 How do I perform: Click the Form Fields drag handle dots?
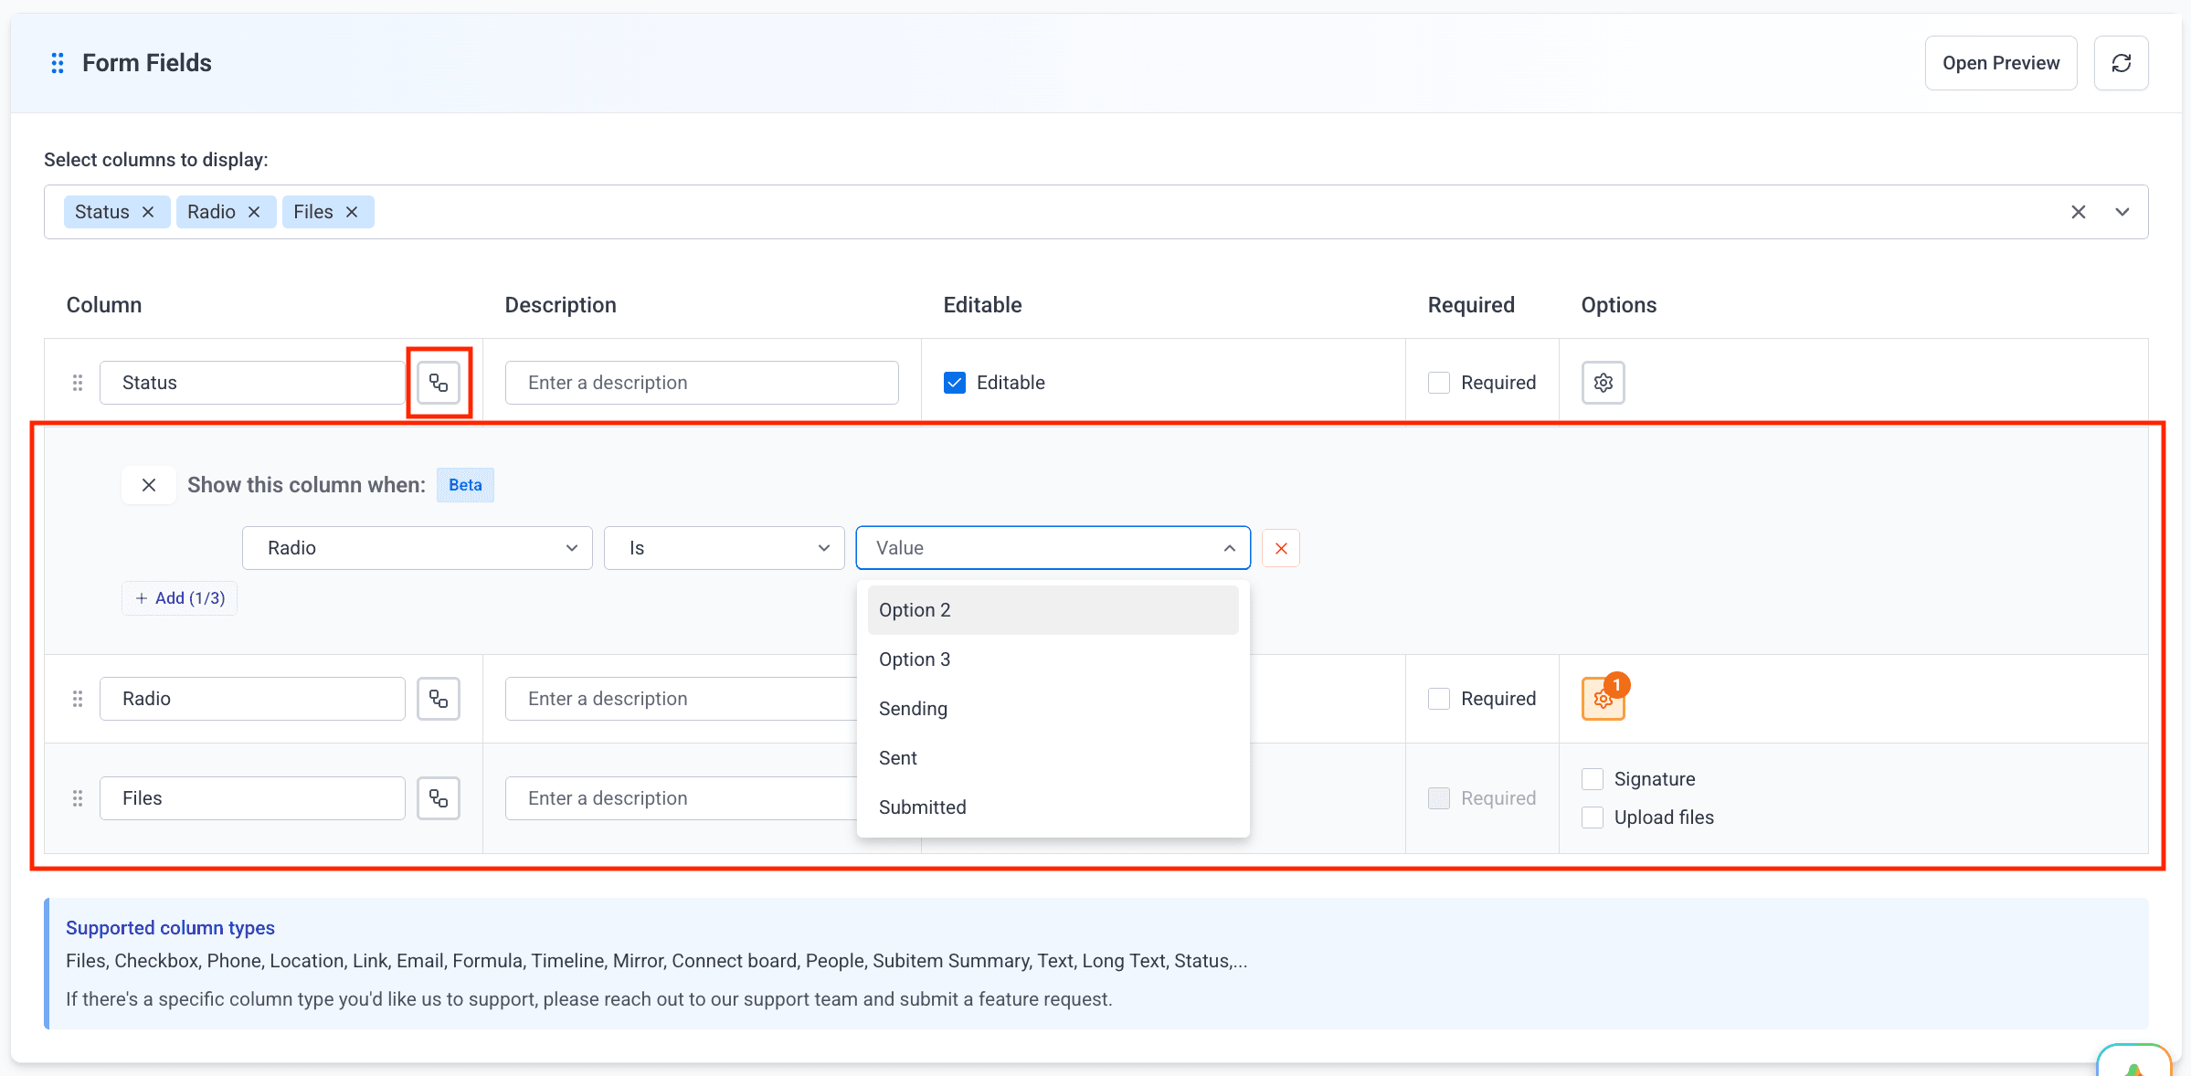point(58,63)
